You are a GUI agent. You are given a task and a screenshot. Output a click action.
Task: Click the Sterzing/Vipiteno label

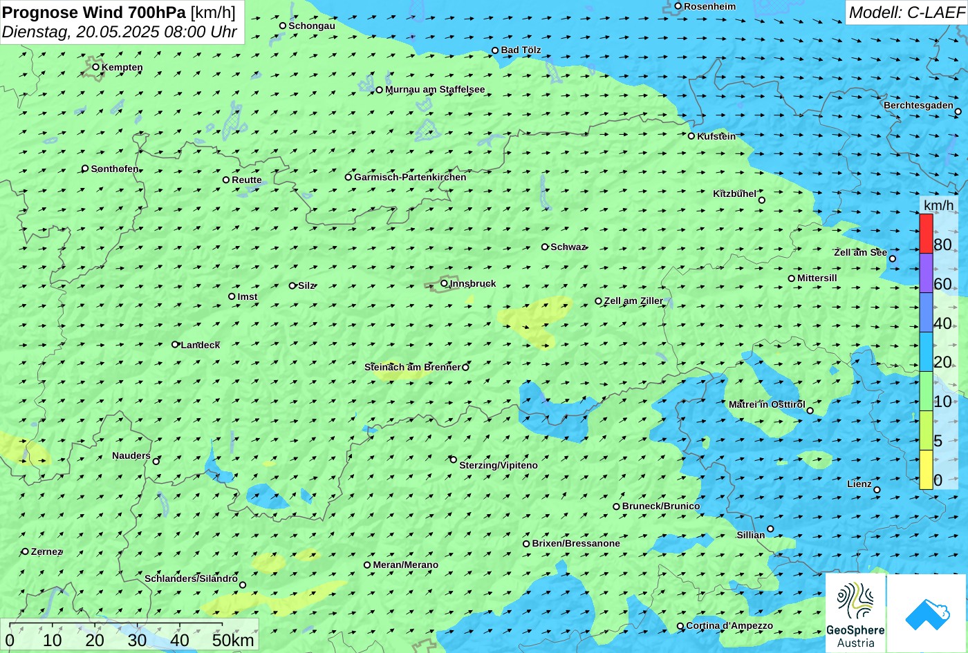point(499,466)
